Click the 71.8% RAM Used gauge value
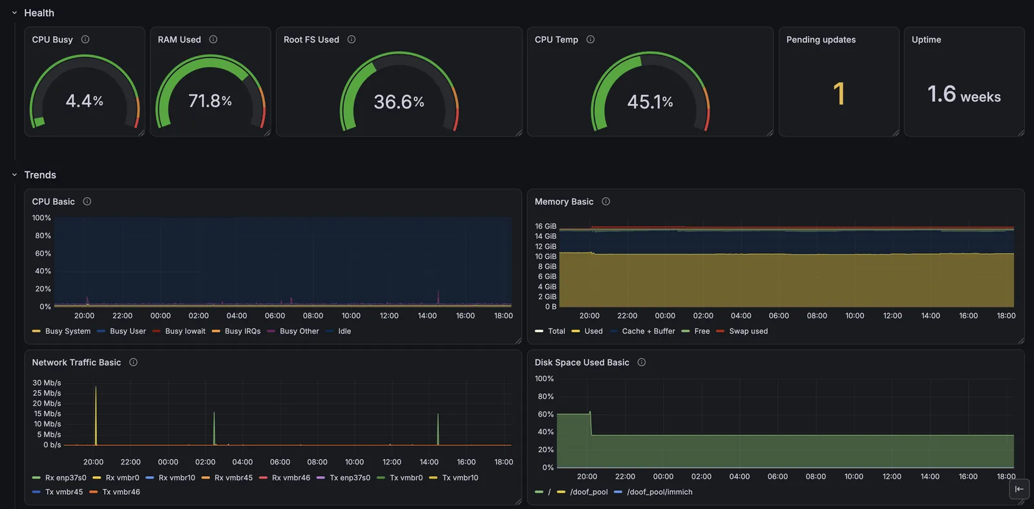Viewport: 1034px width, 509px height. 210,101
